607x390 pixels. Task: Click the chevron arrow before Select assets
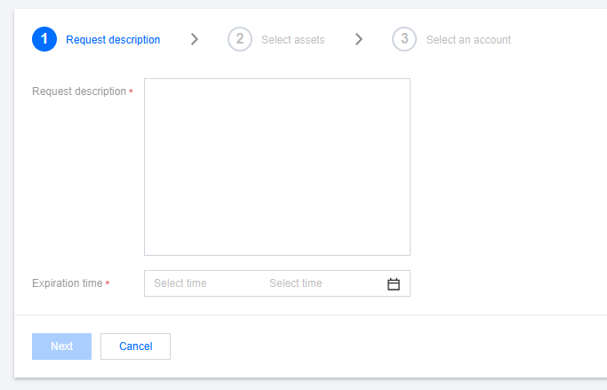point(195,39)
